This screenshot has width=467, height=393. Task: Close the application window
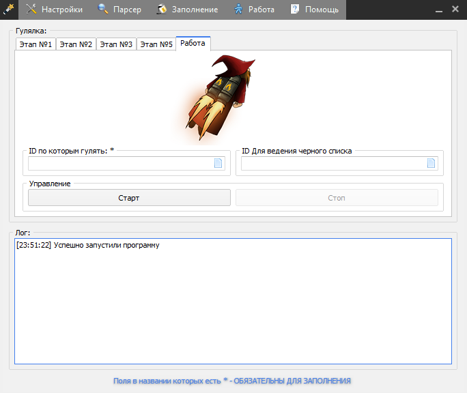point(455,10)
